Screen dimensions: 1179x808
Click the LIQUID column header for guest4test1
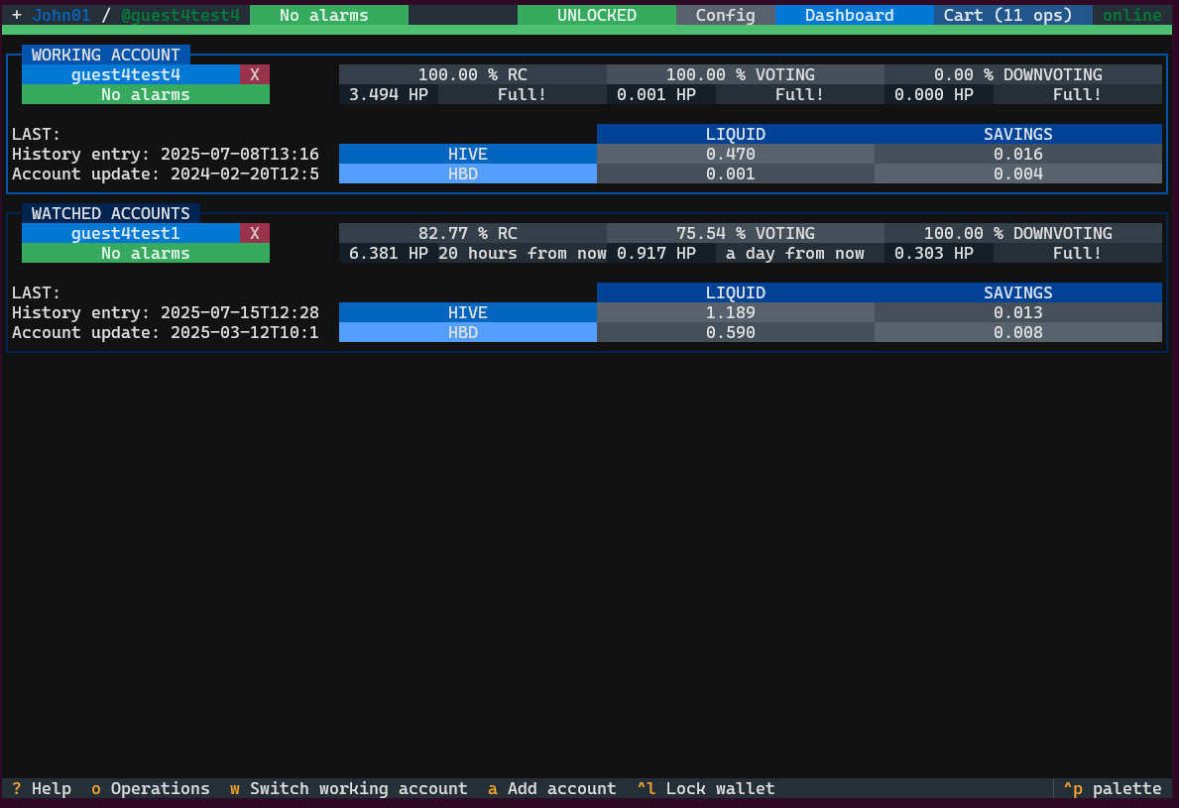(x=736, y=292)
